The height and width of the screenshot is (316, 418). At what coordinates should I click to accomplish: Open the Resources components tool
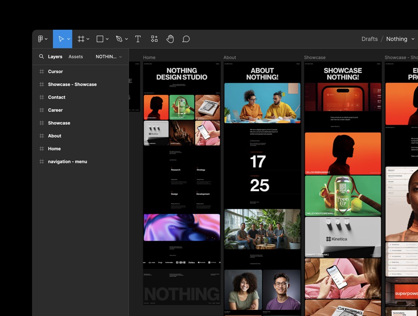click(154, 39)
